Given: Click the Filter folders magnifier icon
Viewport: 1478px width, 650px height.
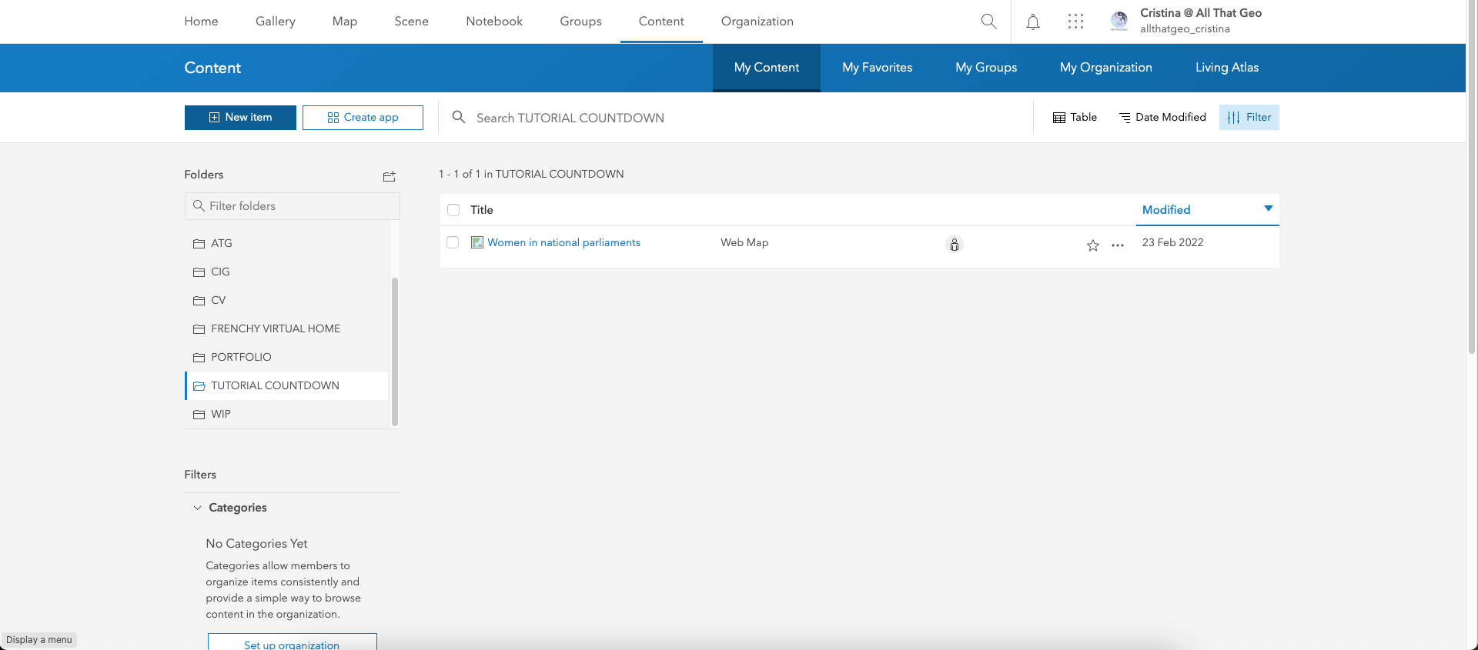Looking at the screenshot, I should (199, 205).
